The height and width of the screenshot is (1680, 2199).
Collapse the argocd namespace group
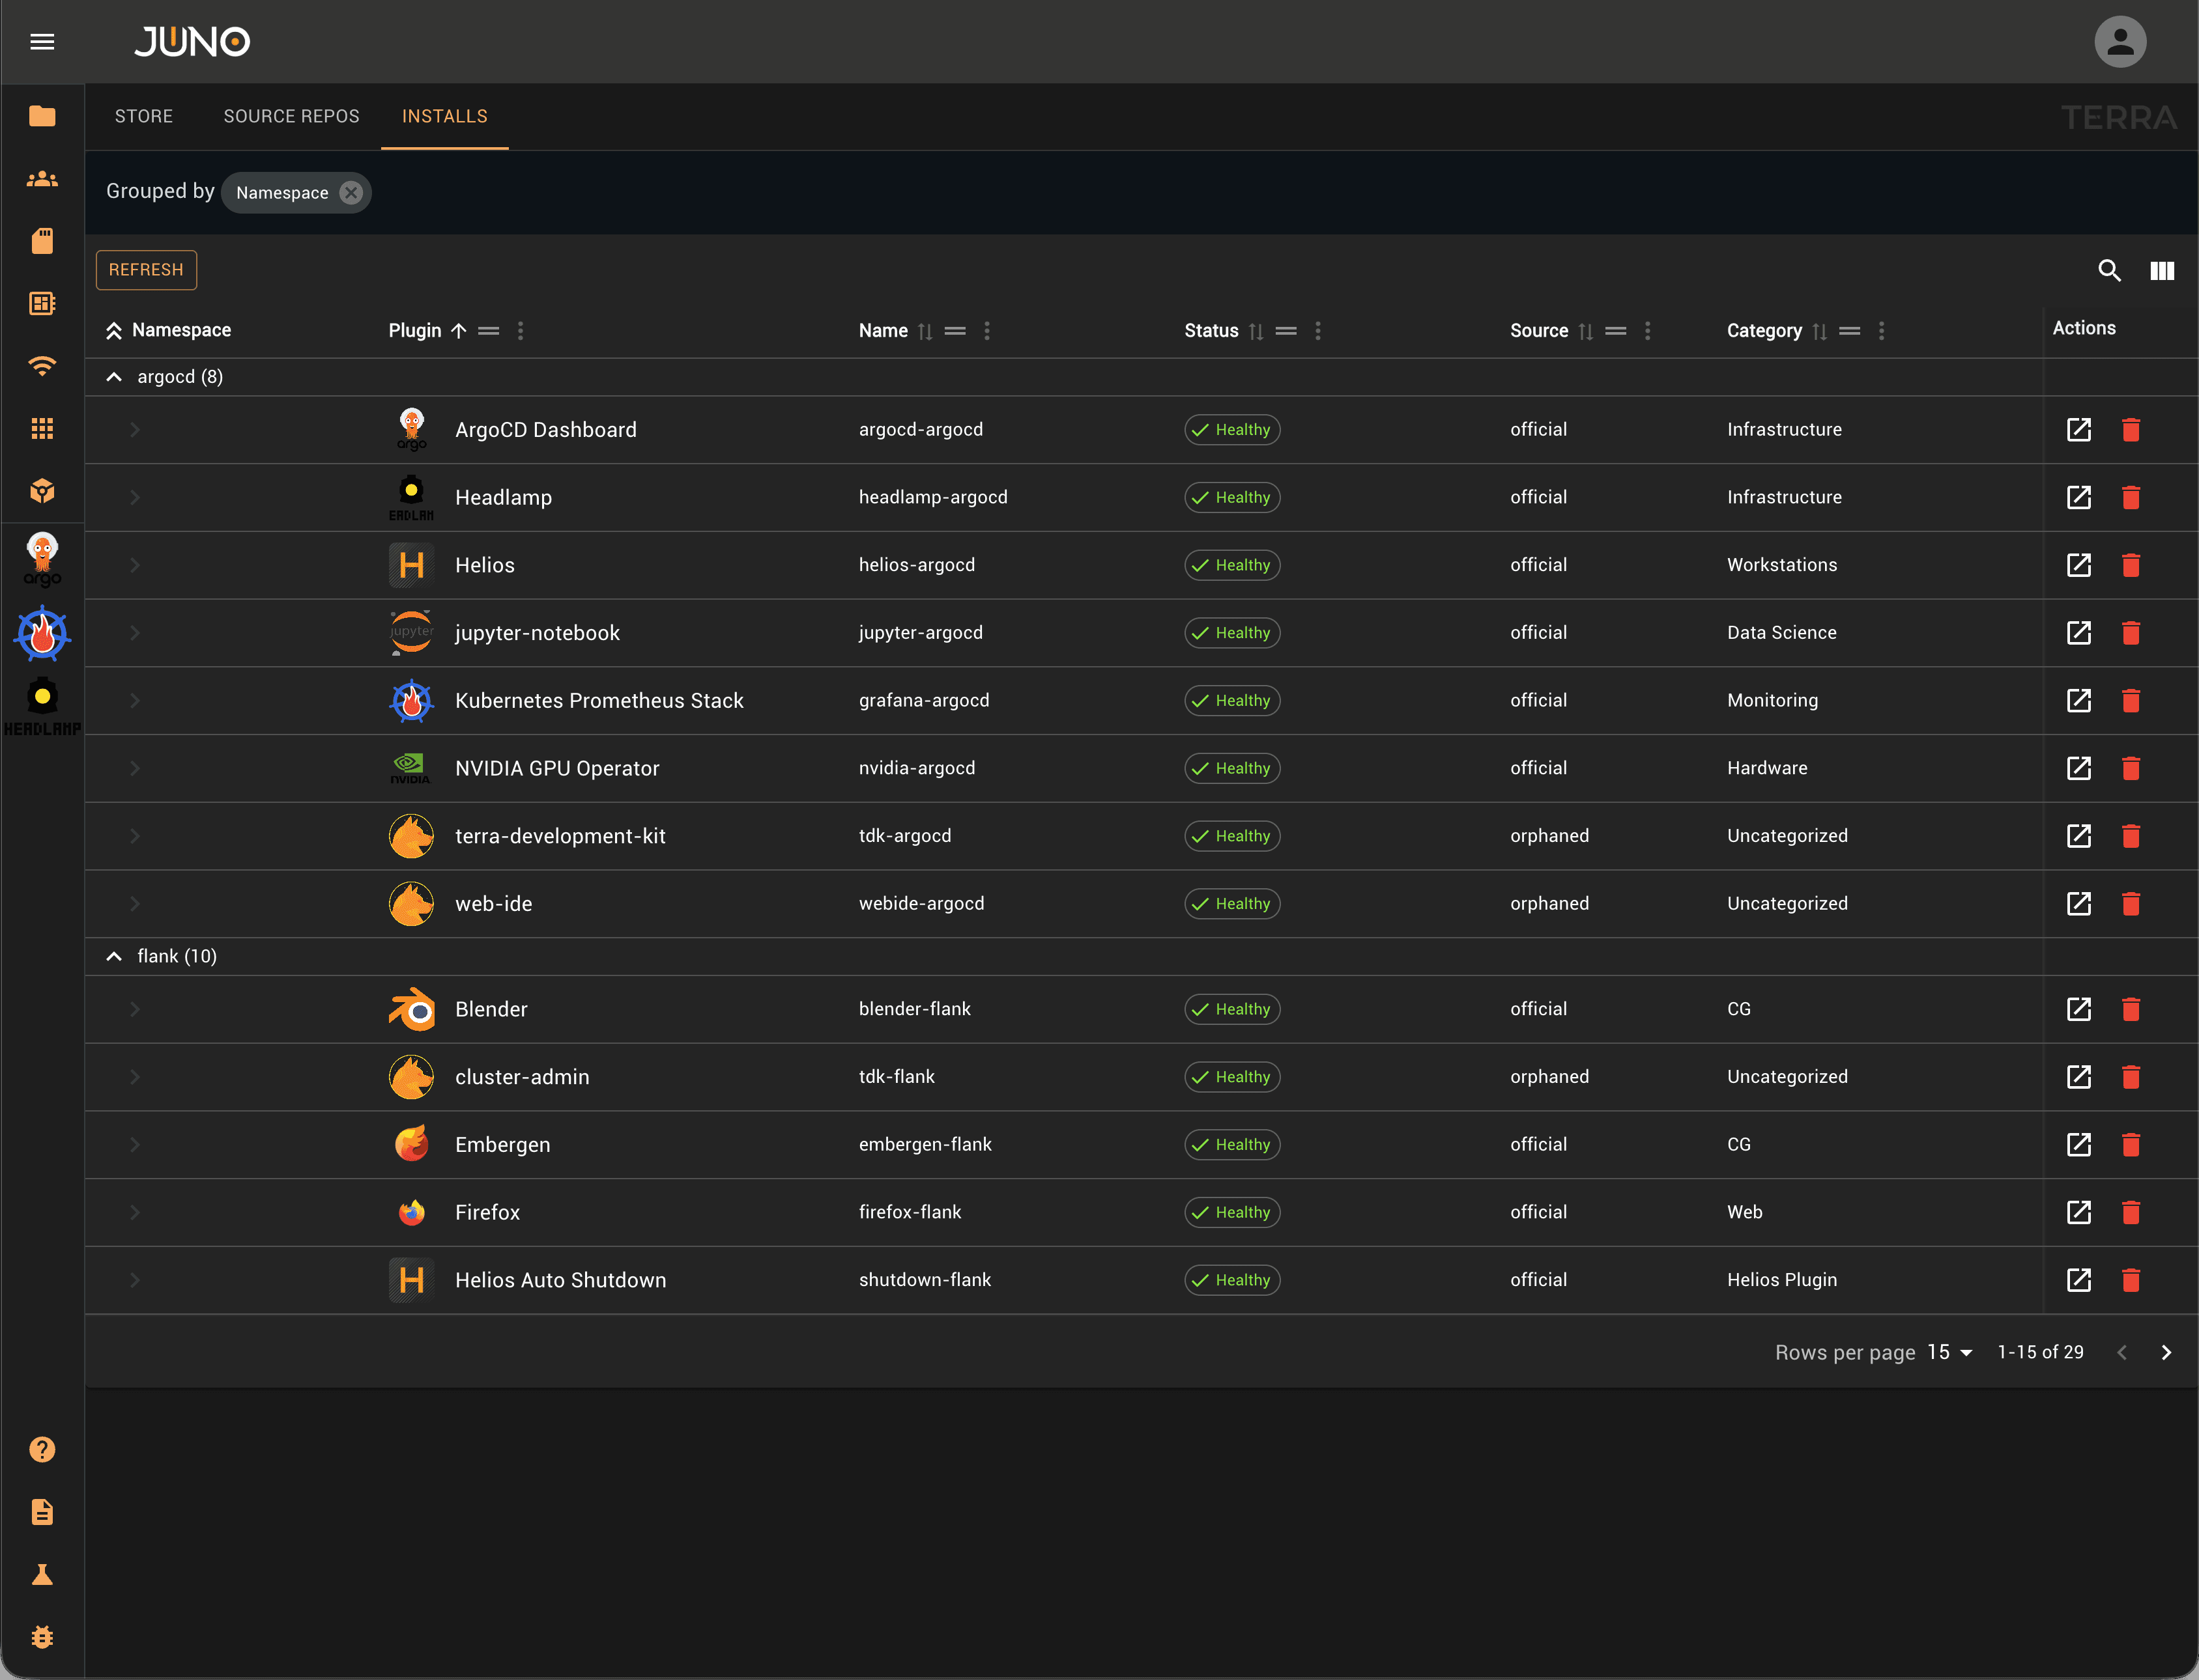[114, 377]
